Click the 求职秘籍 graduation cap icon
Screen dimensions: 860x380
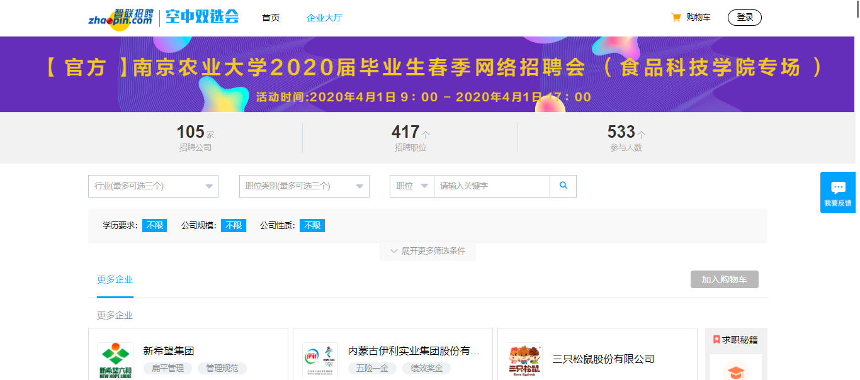click(735, 371)
